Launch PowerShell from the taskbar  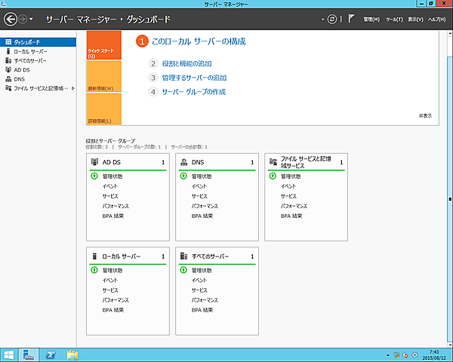coord(51,355)
